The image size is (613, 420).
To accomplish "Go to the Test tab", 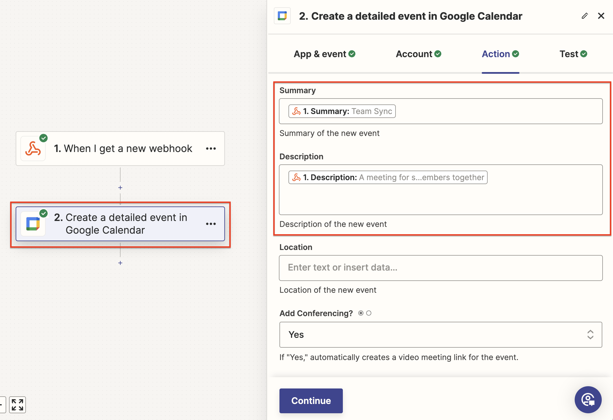I will [573, 54].
